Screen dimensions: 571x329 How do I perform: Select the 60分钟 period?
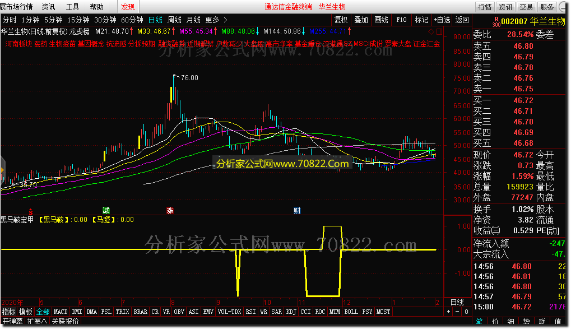coord(132,20)
